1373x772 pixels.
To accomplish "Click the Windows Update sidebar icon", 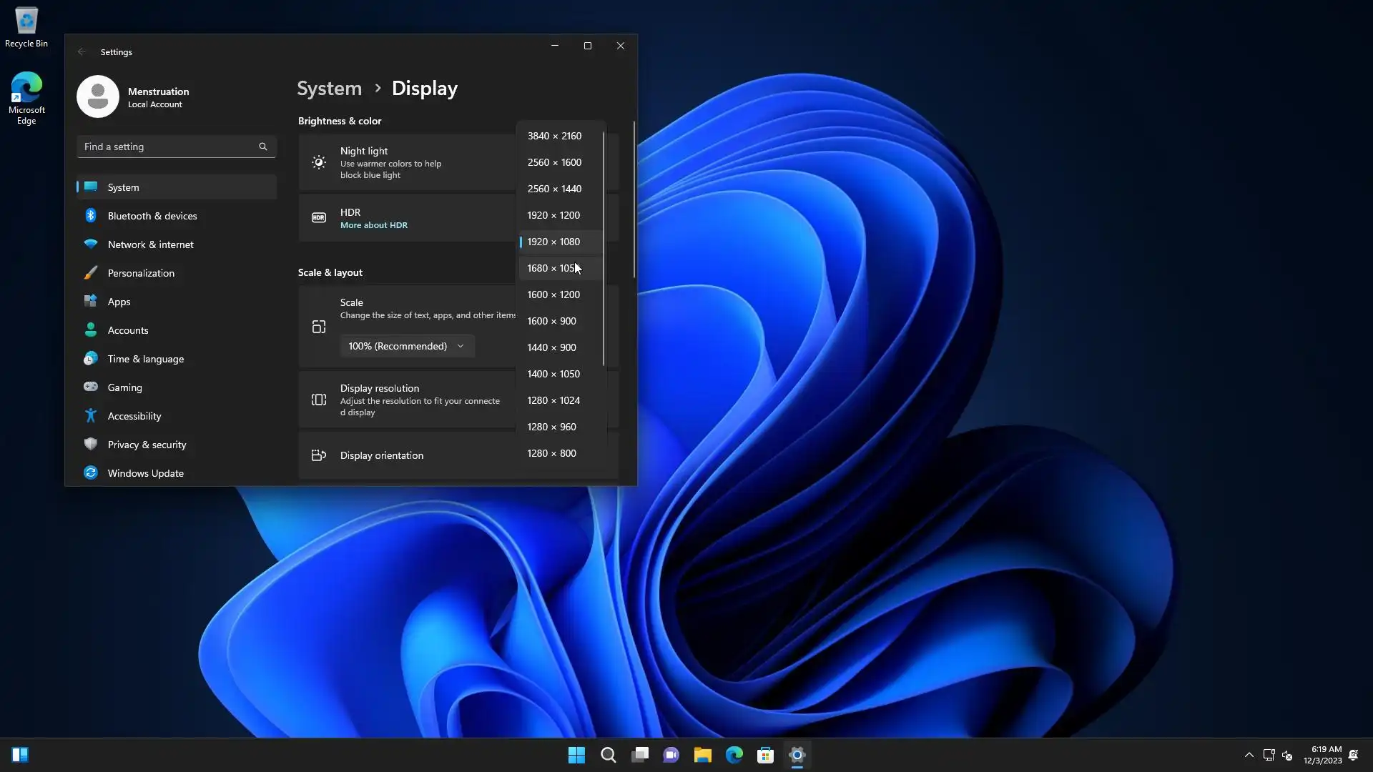I will click(91, 472).
